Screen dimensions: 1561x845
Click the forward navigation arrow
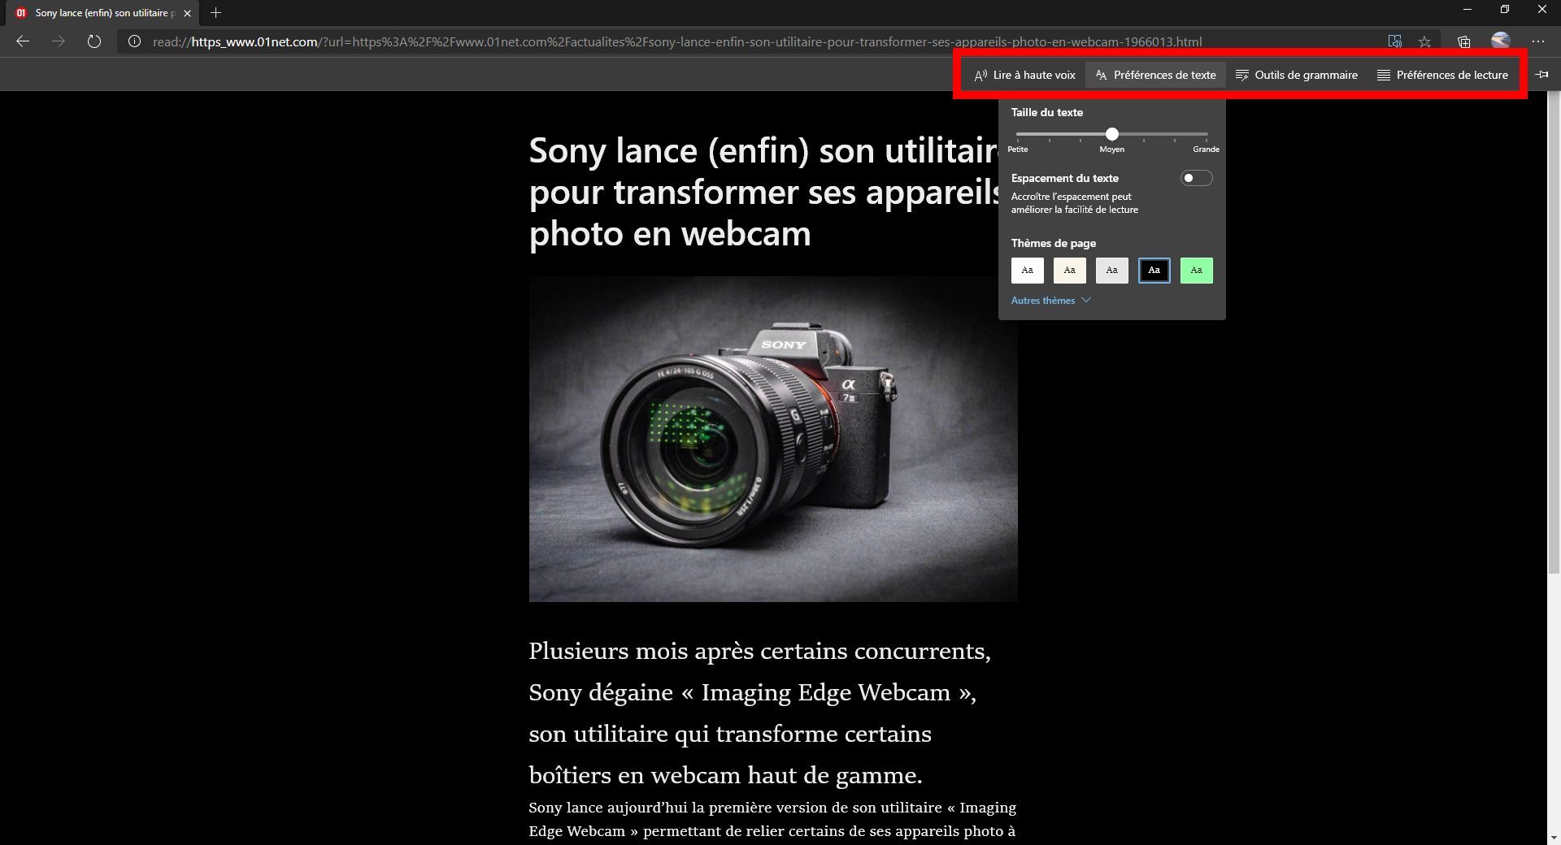(59, 41)
